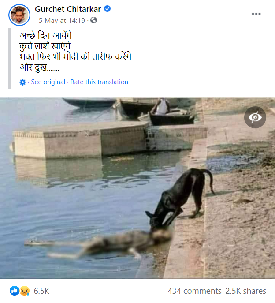Click the translation settings gear icon
This screenshot has width=275, height=303.
point(23,82)
